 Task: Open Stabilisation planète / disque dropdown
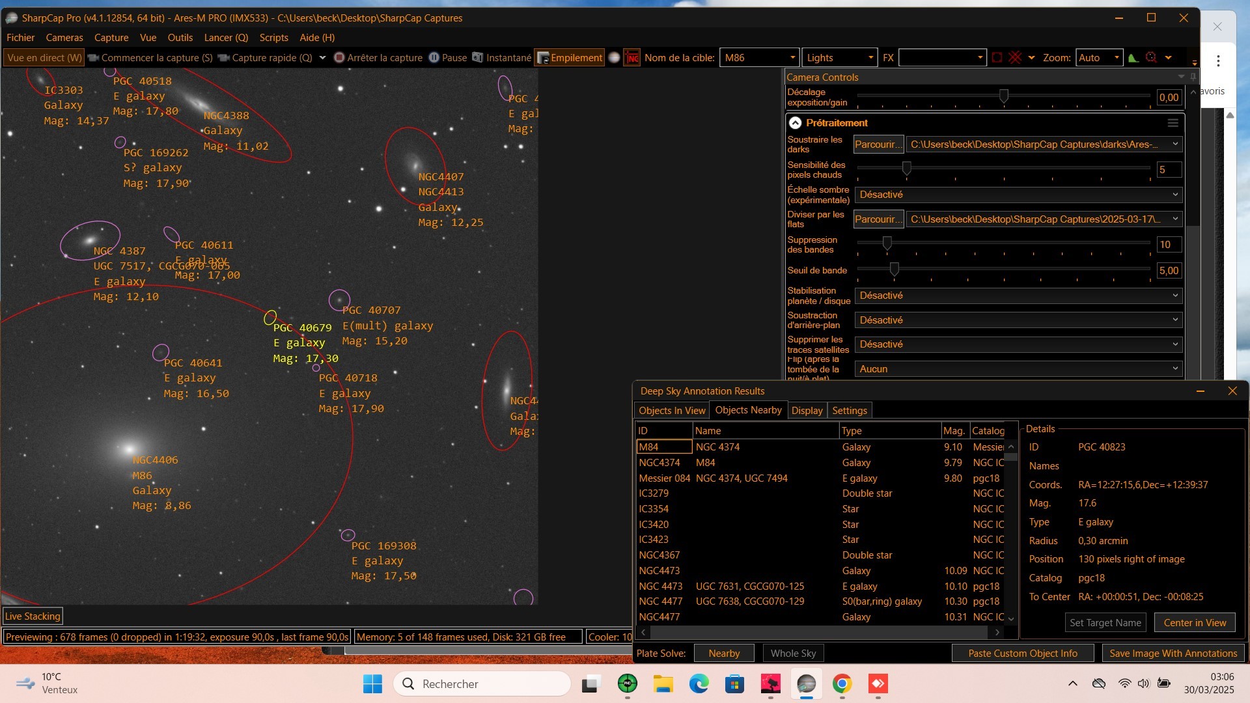pyautogui.click(x=1018, y=296)
